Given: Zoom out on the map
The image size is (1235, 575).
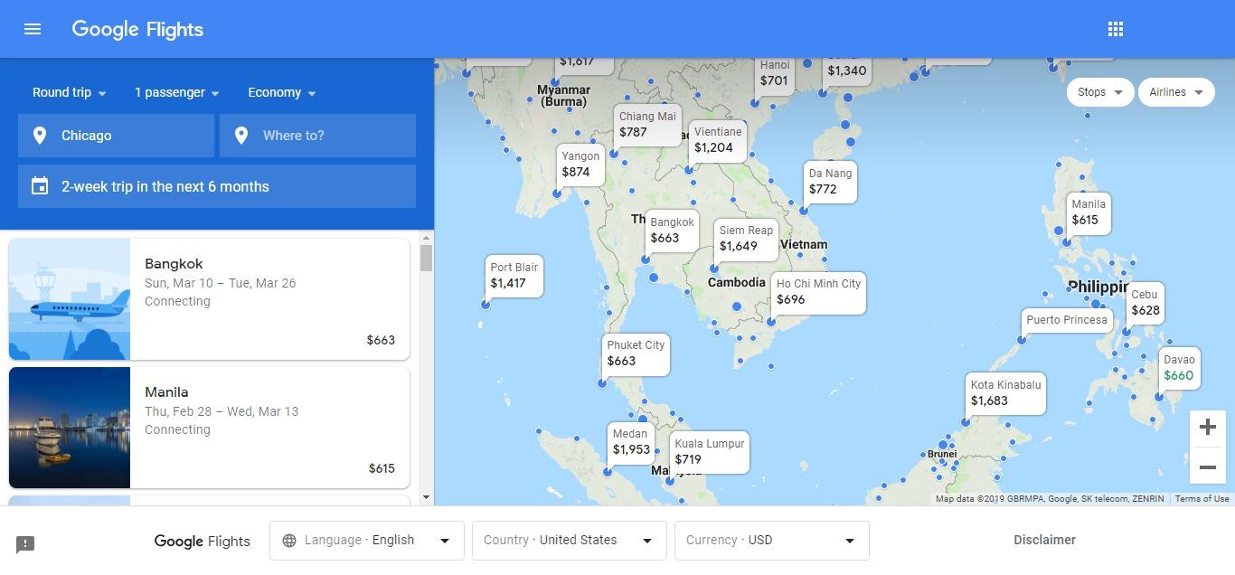Looking at the screenshot, I should [x=1208, y=467].
